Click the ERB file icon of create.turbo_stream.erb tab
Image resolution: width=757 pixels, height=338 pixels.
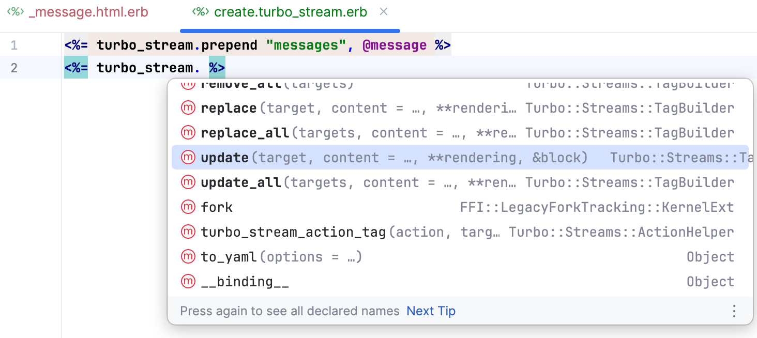pos(201,12)
